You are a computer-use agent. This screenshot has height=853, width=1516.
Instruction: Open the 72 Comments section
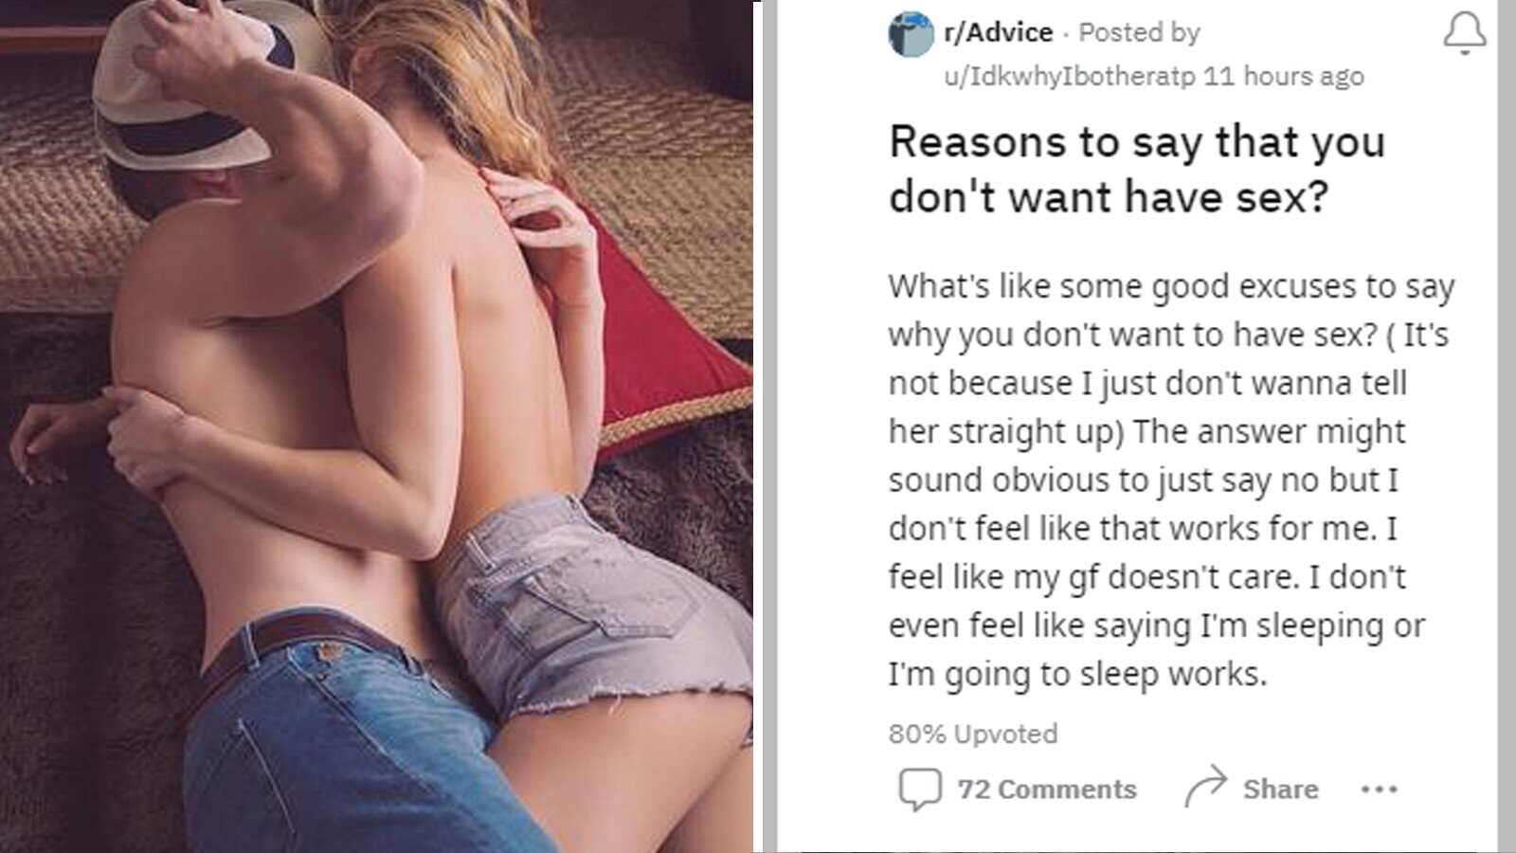click(1047, 789)
